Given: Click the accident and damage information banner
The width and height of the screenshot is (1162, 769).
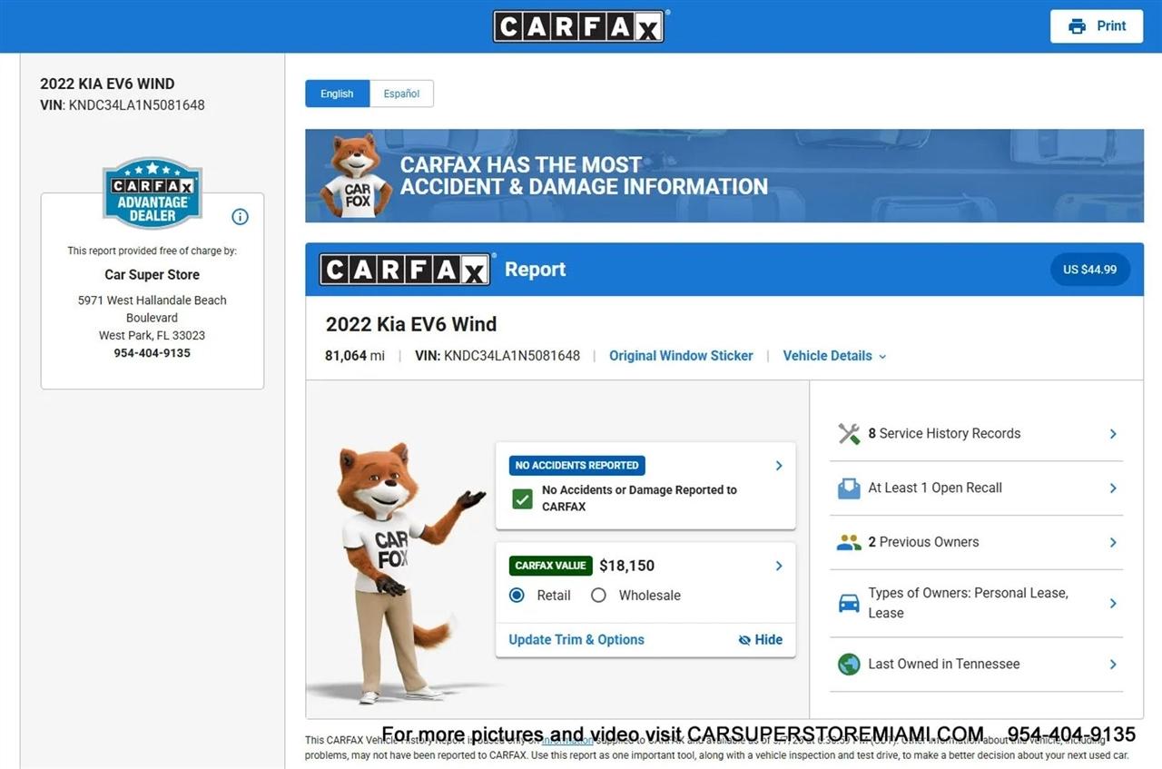Looking at the screenshot, I should click(x=724, y=175).
